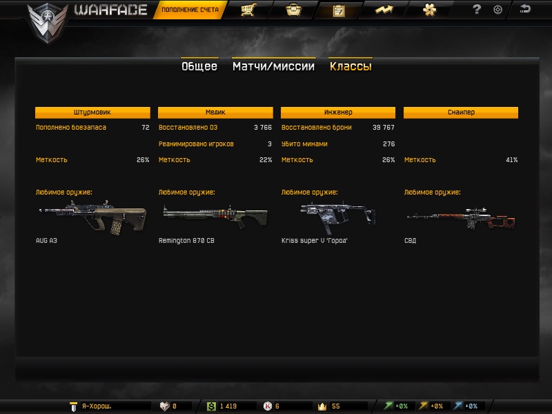The height and width of the screenshot is (414, 552).
Task: Select the 'Классы' tab
Action: coord(351,66)
